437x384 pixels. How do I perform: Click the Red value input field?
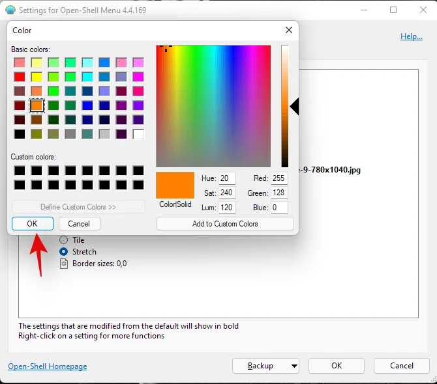click(x=279, y=178)
